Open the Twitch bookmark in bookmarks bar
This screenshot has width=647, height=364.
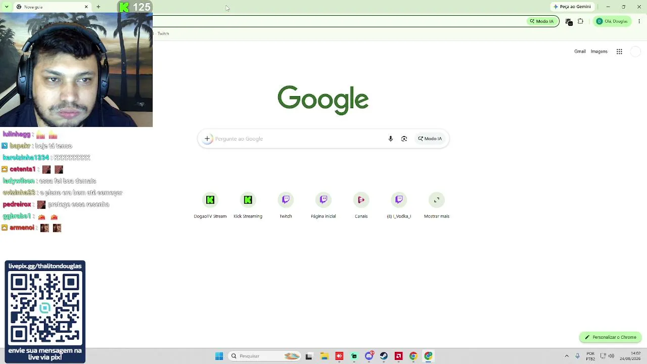pyautogui.click(x=163, y=34)
